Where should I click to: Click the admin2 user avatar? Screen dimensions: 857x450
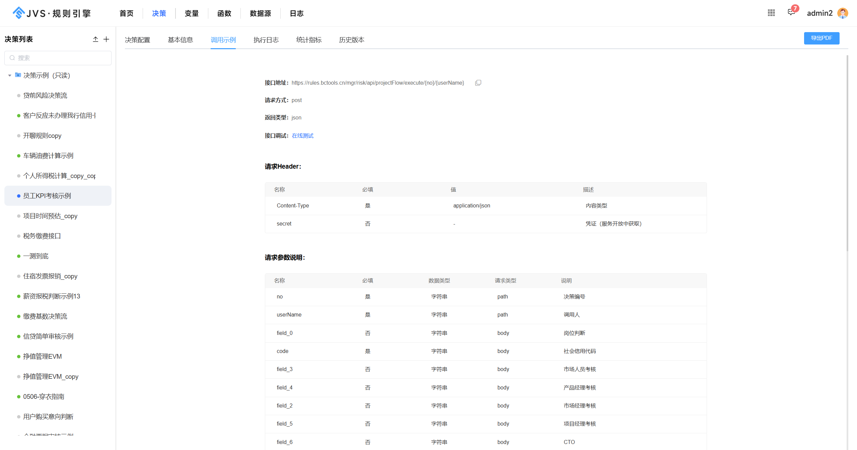coord(843,13)
